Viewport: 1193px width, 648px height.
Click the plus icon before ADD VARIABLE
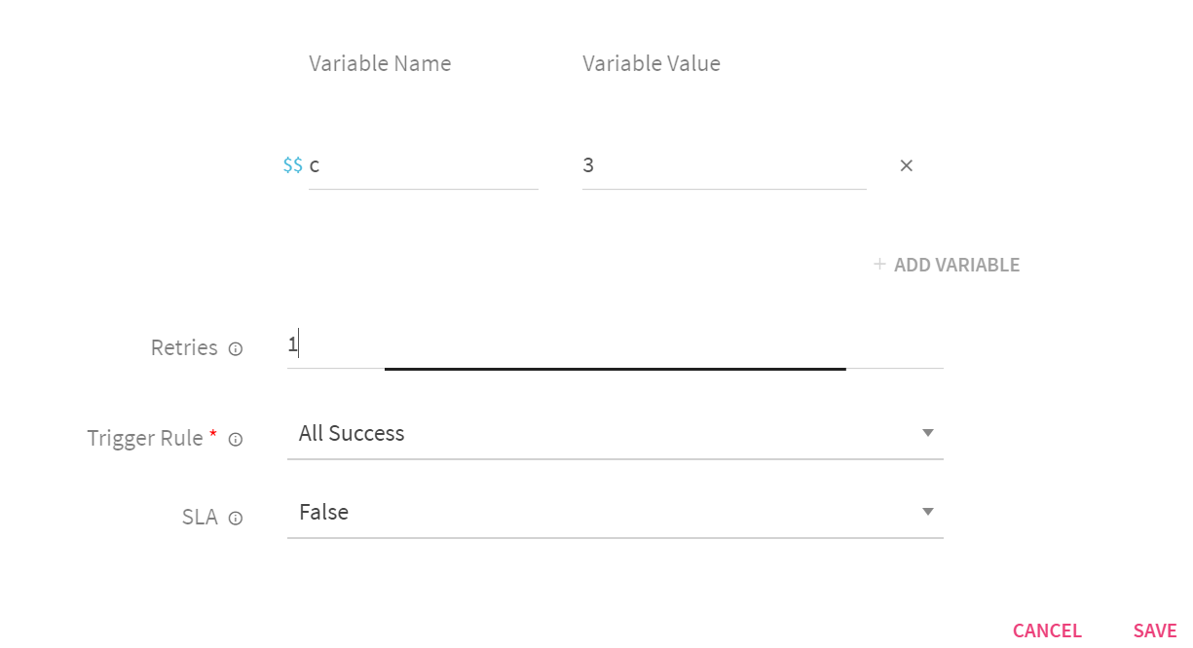879,265
